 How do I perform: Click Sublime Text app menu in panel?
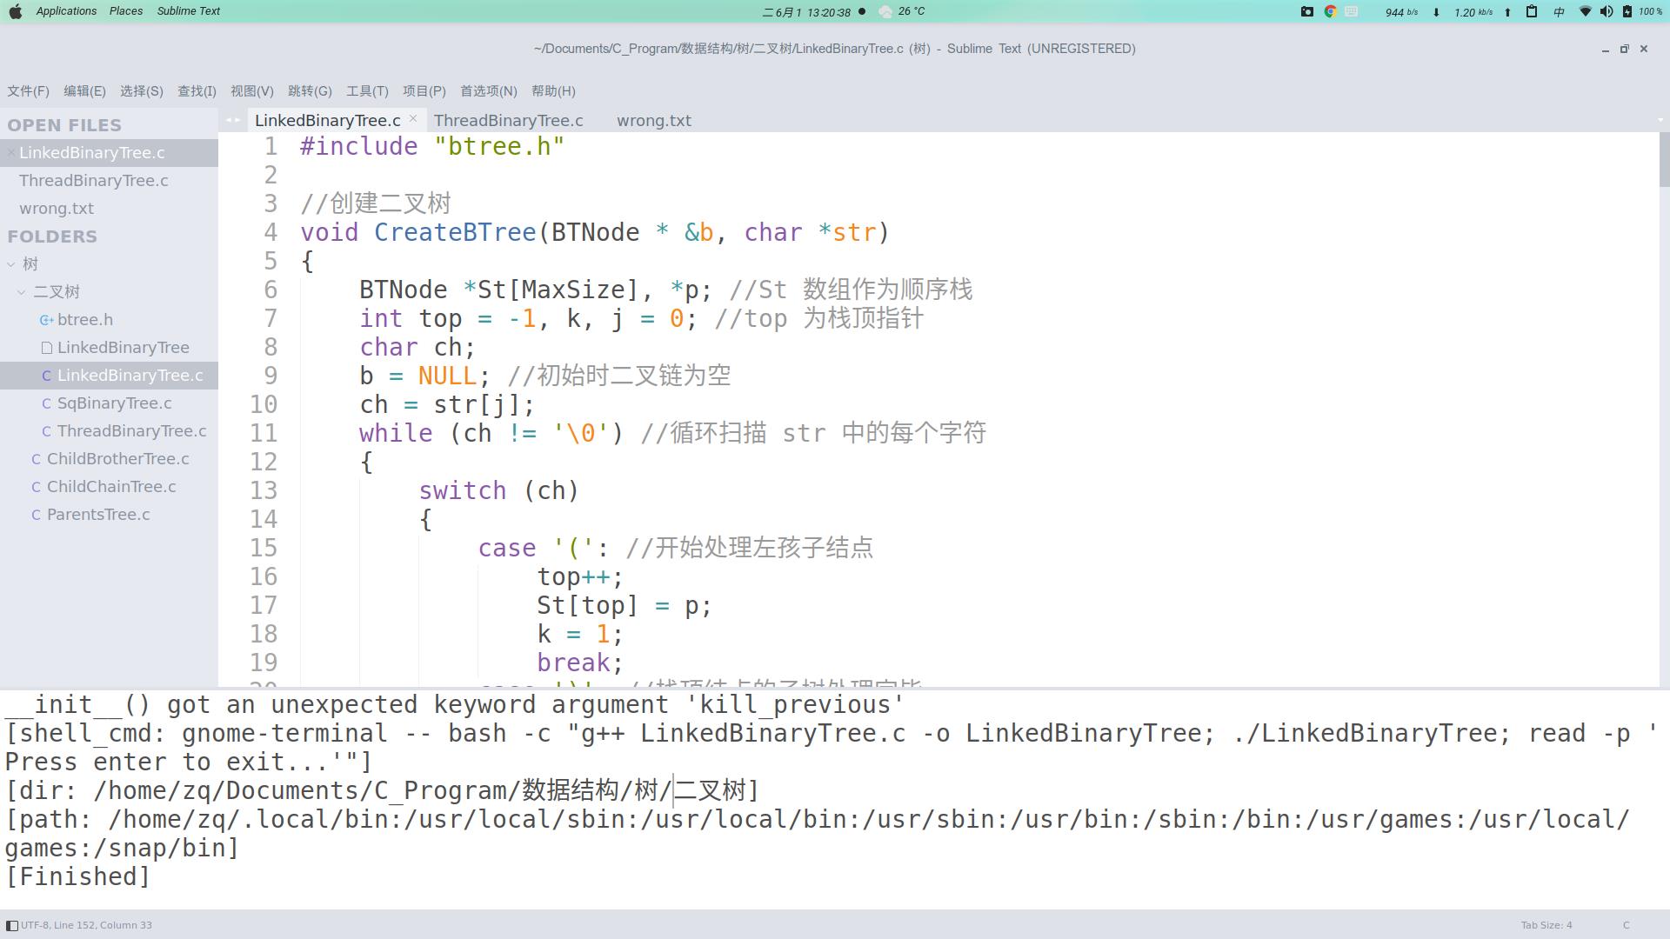(x=188, y=11)
